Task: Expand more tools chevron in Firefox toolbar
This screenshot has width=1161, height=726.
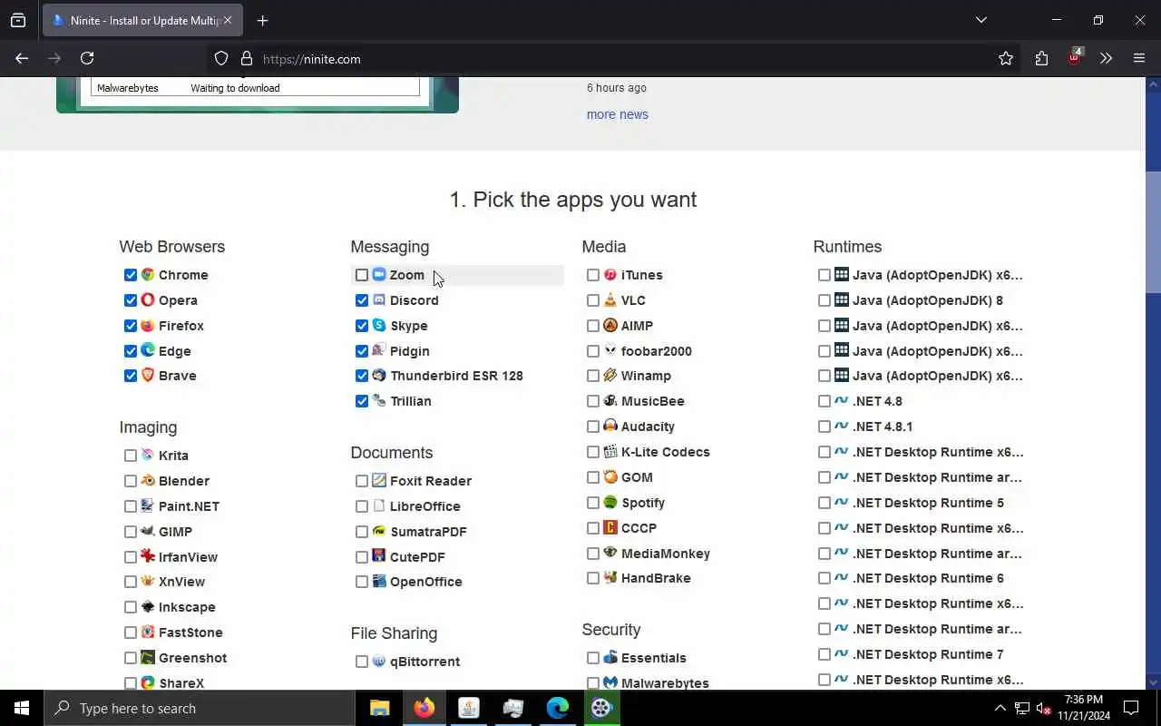Action: pos(1106,58)
